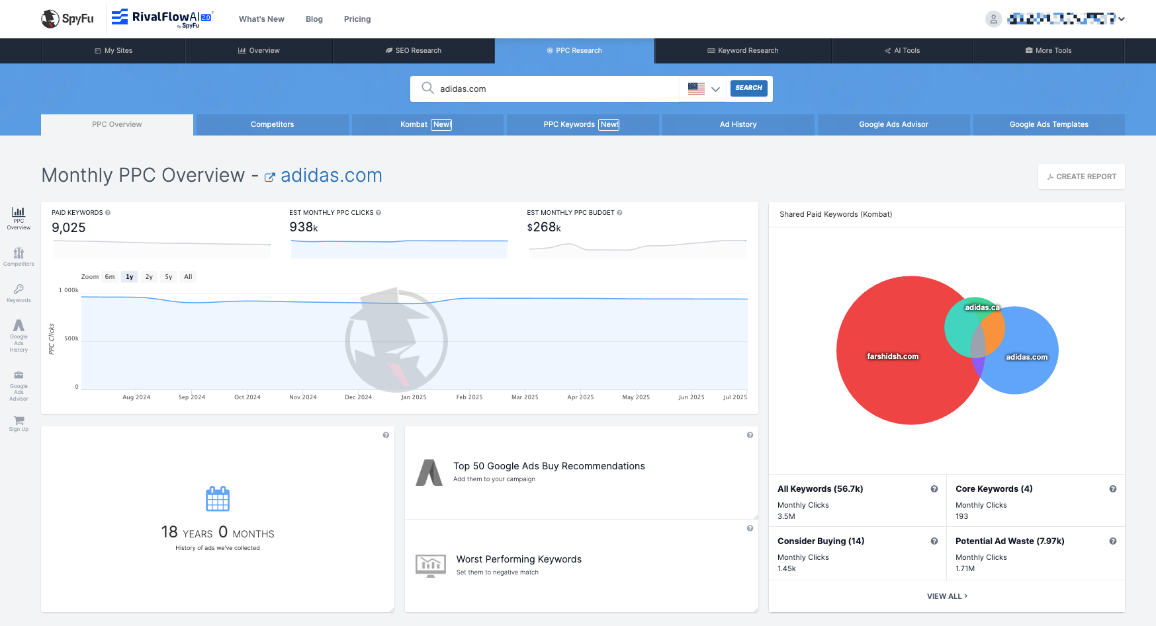
Task: Select the Paid Keywords sparkline chart
Action: pos(162,249)
